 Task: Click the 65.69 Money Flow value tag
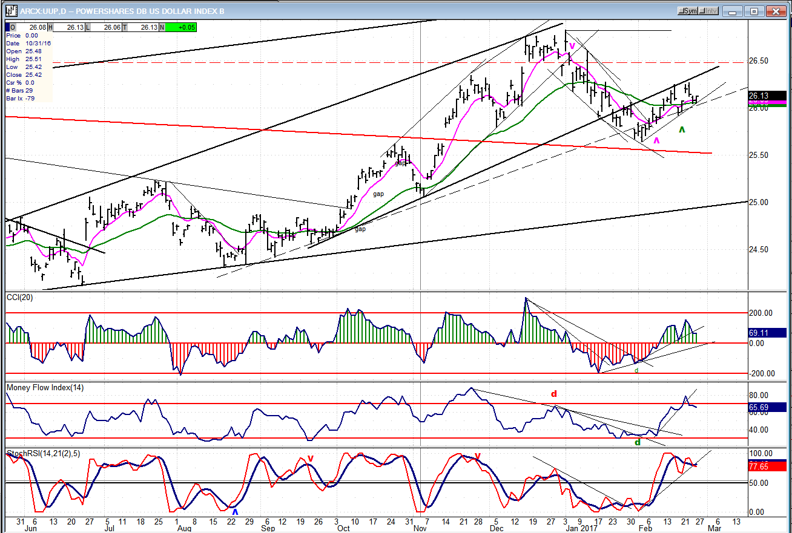[x=768, y=408]
